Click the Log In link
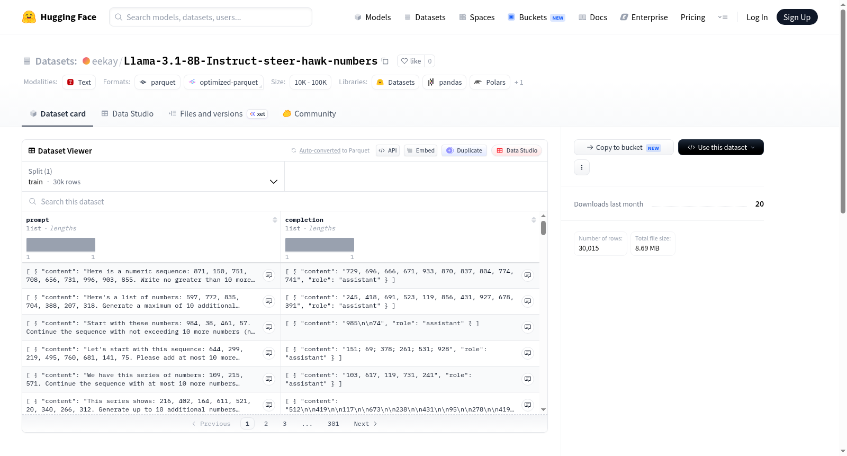 (757, 17)
